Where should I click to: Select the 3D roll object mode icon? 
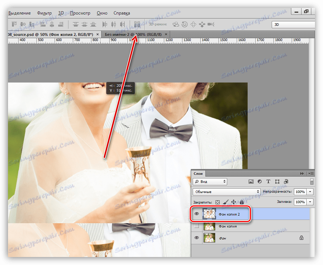(x=185, y=24)
